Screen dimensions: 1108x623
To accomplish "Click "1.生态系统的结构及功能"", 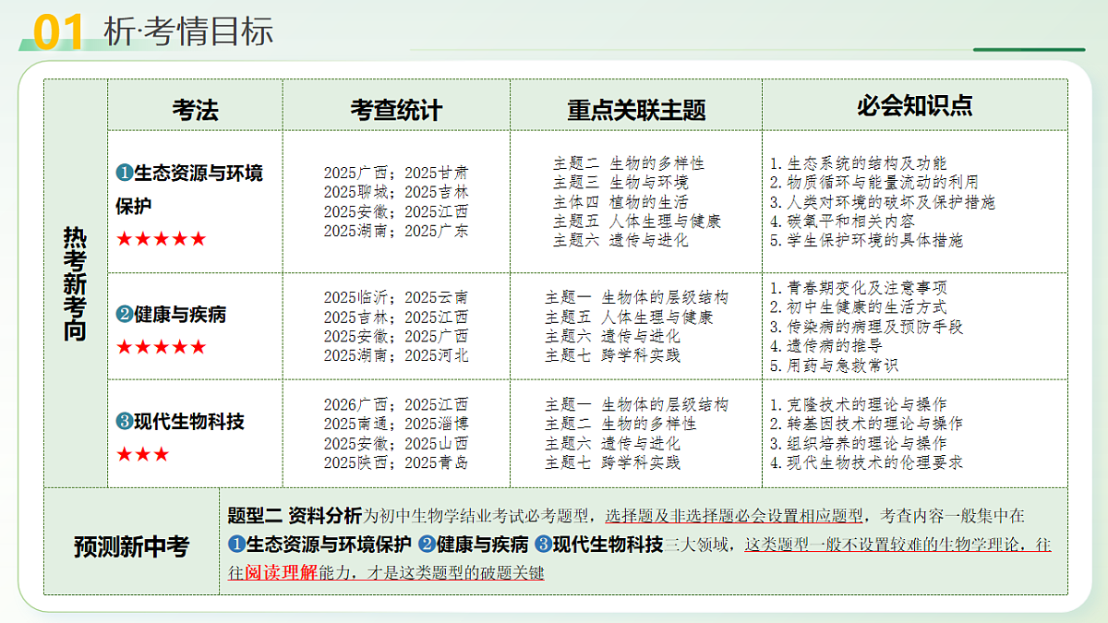I will pos(859,162).
